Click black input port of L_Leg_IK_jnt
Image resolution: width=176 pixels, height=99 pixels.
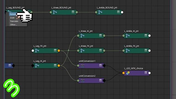[x=33, y=65]
